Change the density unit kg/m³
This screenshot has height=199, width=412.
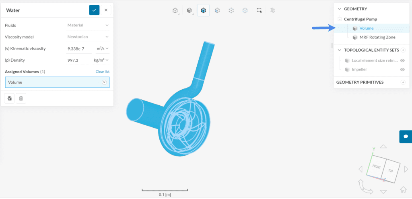point(101,60)
